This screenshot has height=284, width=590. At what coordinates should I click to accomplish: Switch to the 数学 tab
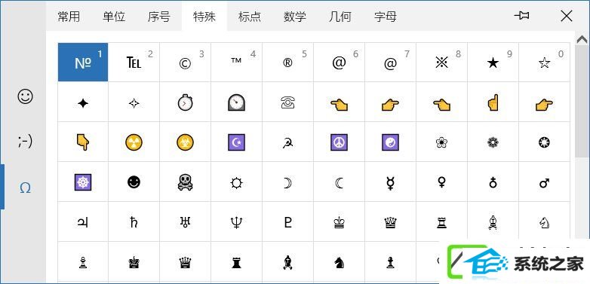tap(295, 17)
